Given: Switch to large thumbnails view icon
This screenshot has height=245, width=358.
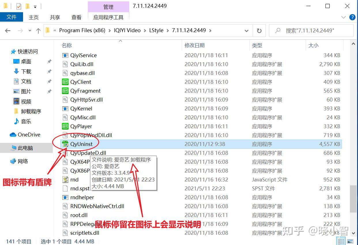Looking at the screenshot, I should (351, 242).
